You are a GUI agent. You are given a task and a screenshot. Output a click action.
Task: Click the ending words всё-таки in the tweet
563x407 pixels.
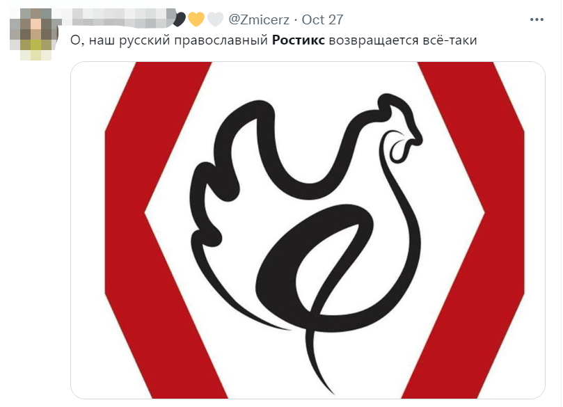450,40
